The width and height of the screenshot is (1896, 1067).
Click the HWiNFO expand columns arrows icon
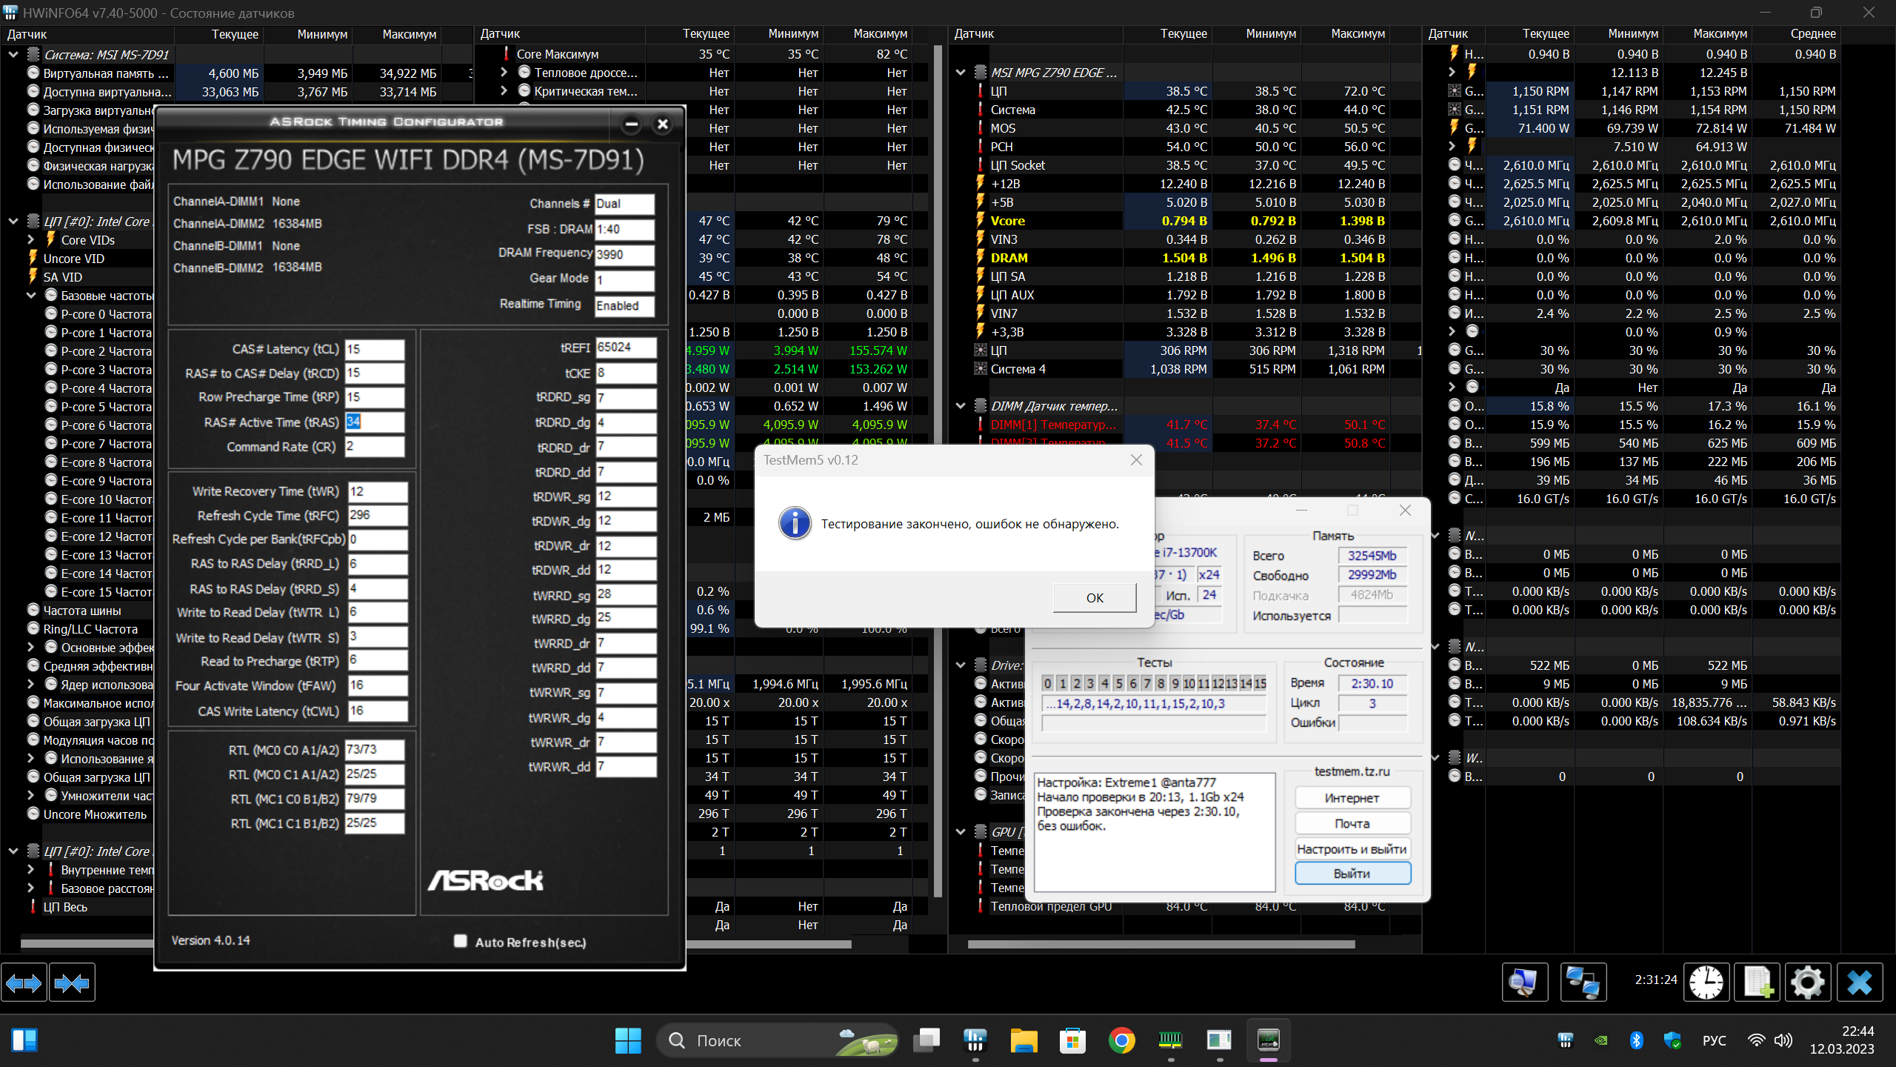24,983
